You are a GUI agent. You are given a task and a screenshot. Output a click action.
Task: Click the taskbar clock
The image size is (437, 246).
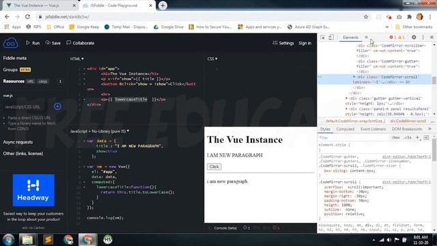point(421,240)
